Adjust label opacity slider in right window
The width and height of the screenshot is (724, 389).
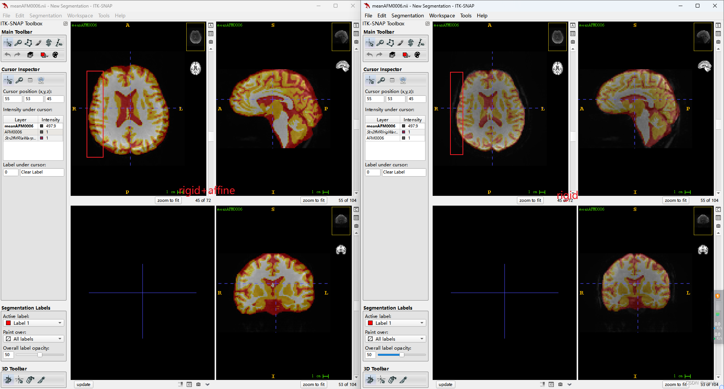402,355
